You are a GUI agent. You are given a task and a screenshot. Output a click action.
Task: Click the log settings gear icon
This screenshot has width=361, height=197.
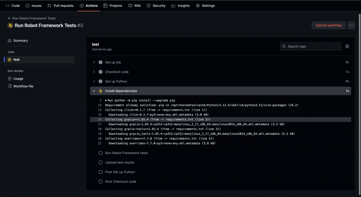(347, 46)
